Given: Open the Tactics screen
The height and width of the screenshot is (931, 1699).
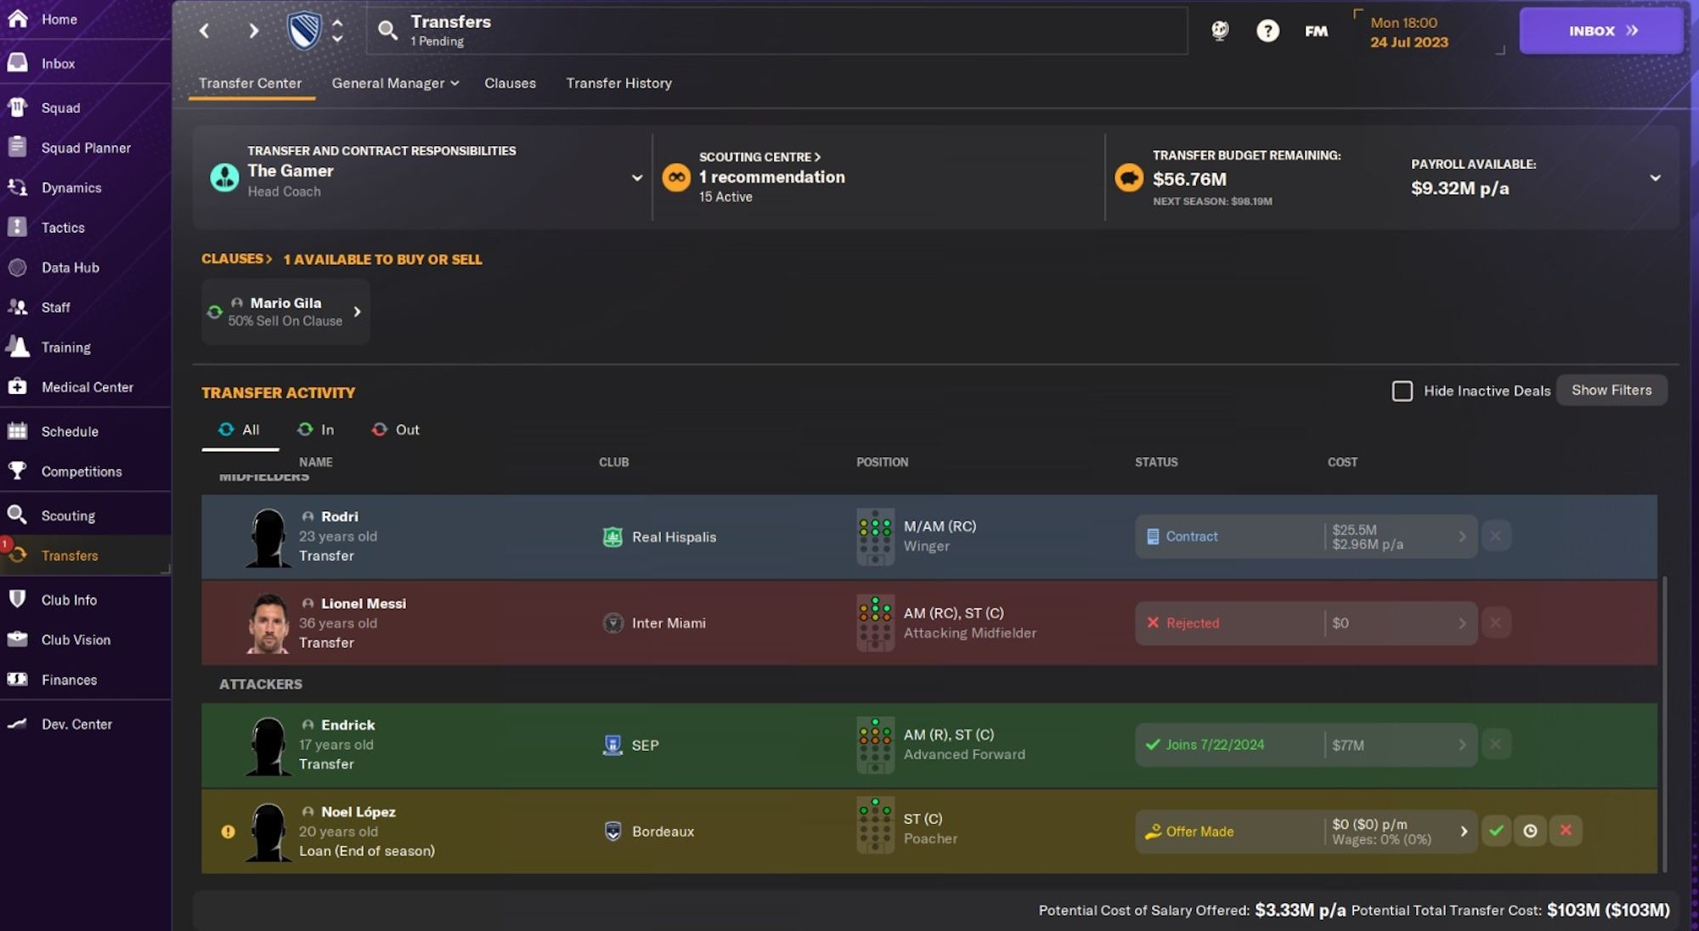Looking at the screenshot, I should click(63, 228).
